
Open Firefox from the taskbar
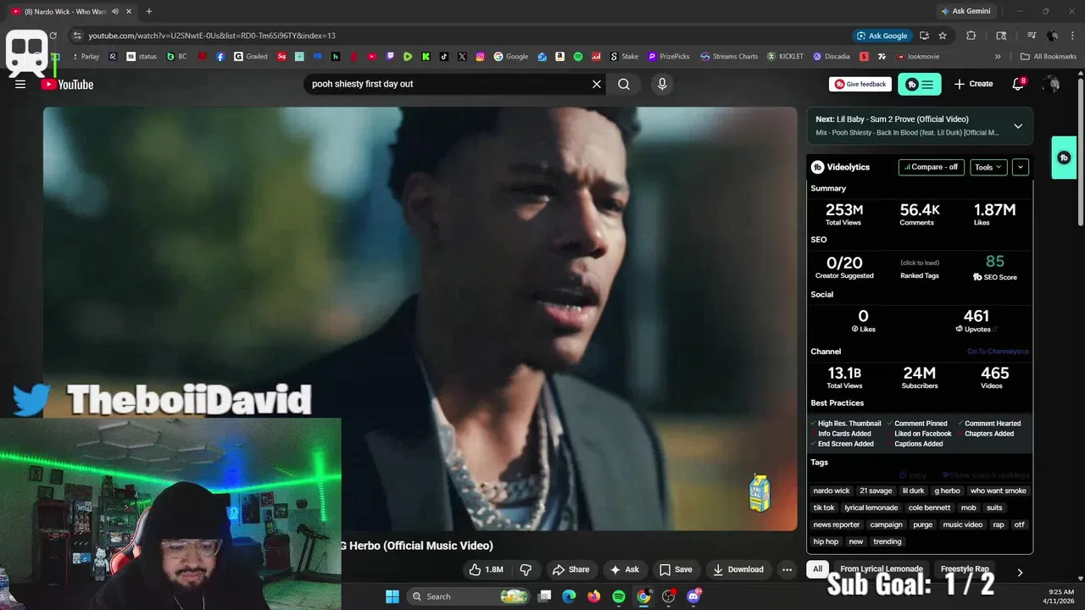[594, 596]
